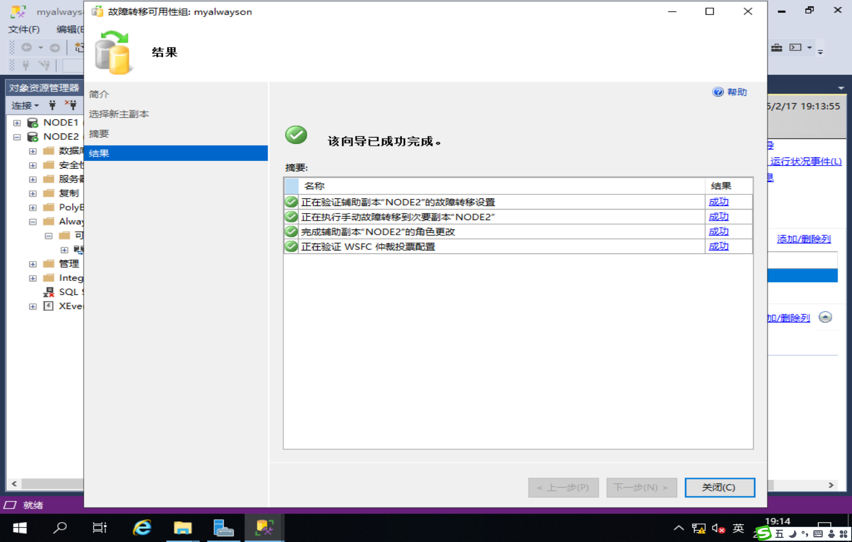This screenshot has width=852, height=542.
Task: Select the 复制 folder in Object Explorer
Action: (68, 193)
